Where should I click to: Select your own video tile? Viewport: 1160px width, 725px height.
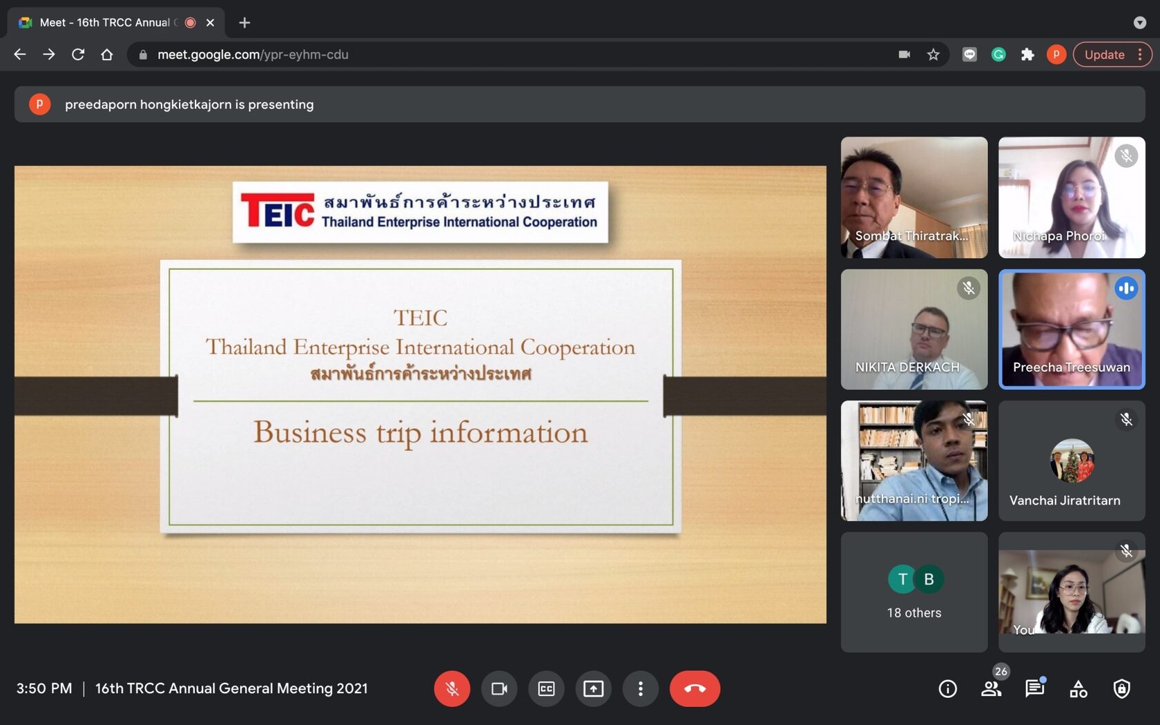coord(1072,592)
